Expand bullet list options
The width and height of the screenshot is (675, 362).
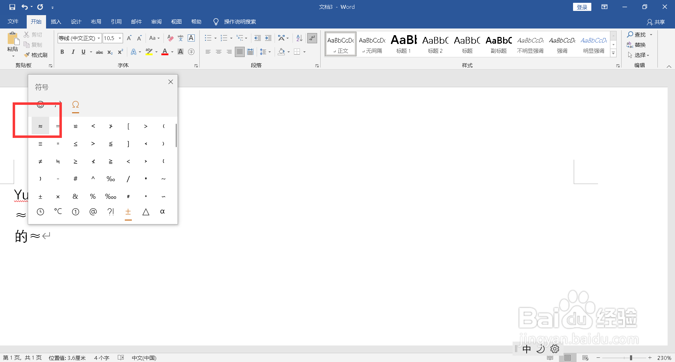(216, 38)
